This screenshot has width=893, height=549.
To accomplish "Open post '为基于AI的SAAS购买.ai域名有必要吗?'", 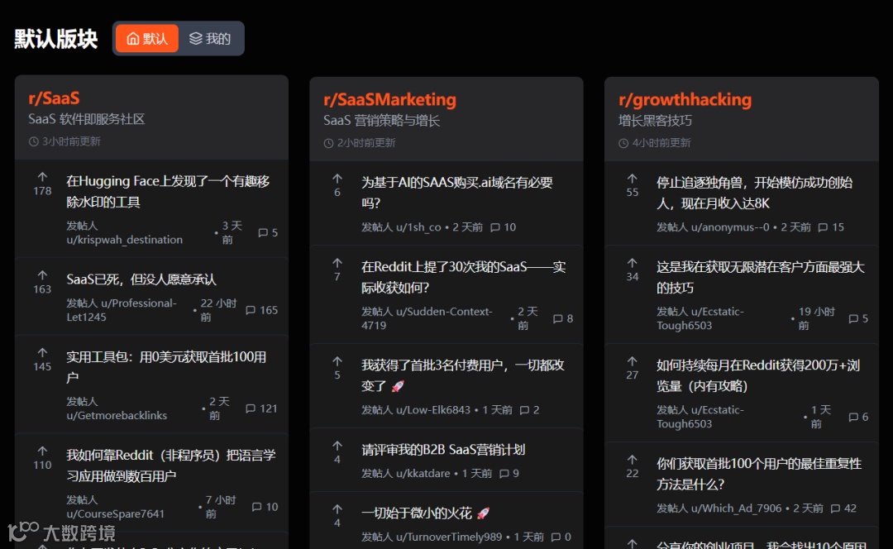I will [456, 193].
